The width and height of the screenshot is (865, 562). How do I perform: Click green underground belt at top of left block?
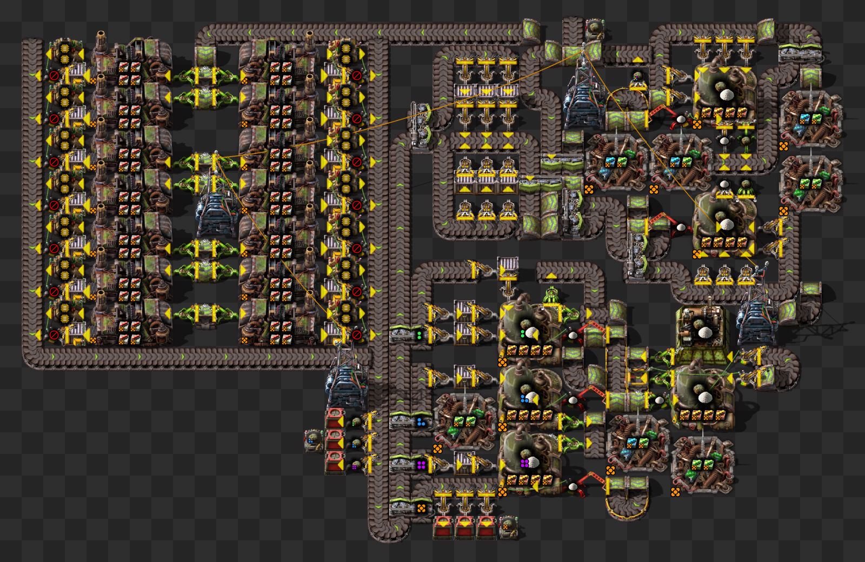click(205, 56)
